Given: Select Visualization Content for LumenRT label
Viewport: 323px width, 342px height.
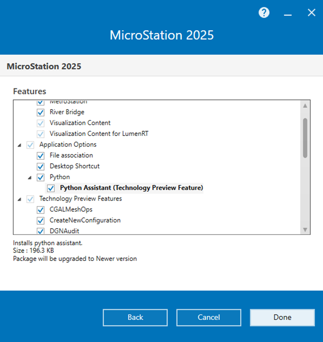Looking at the screenshot, I should (99, 133).
